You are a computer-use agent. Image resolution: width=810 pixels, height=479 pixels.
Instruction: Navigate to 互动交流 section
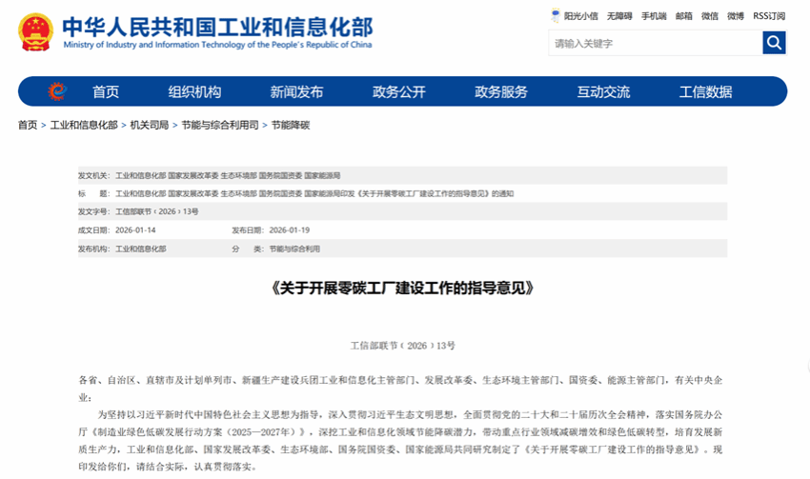(x=603, y=91)
